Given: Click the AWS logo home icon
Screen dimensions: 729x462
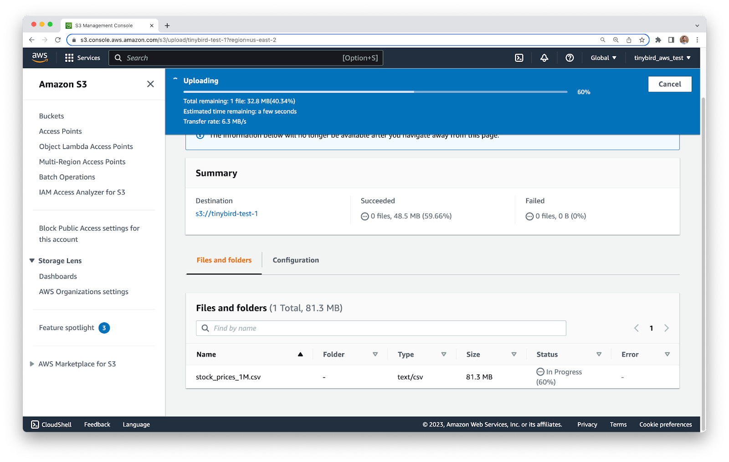Looking at the screenshot, I should (x=40, y=57).
